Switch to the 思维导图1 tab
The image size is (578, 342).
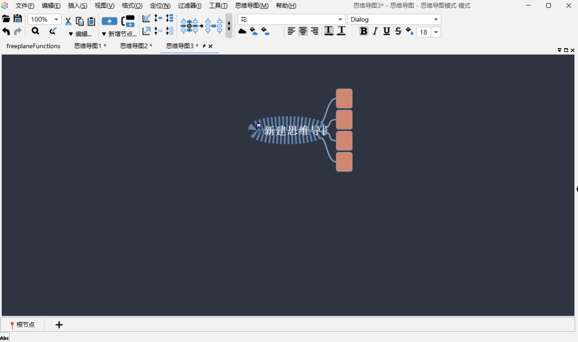pyautogui.click(x=90, y=46)
